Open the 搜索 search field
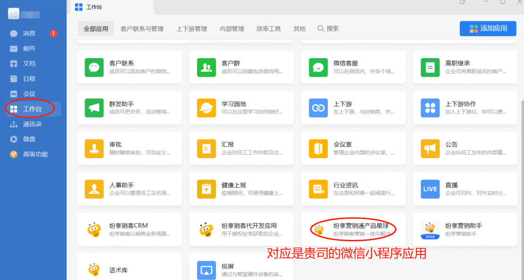 coord(328,29)
